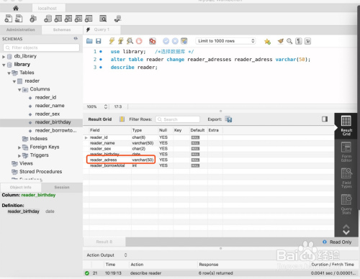Save snippet star icon
360x279 pixels.
[x=267, y=41]
